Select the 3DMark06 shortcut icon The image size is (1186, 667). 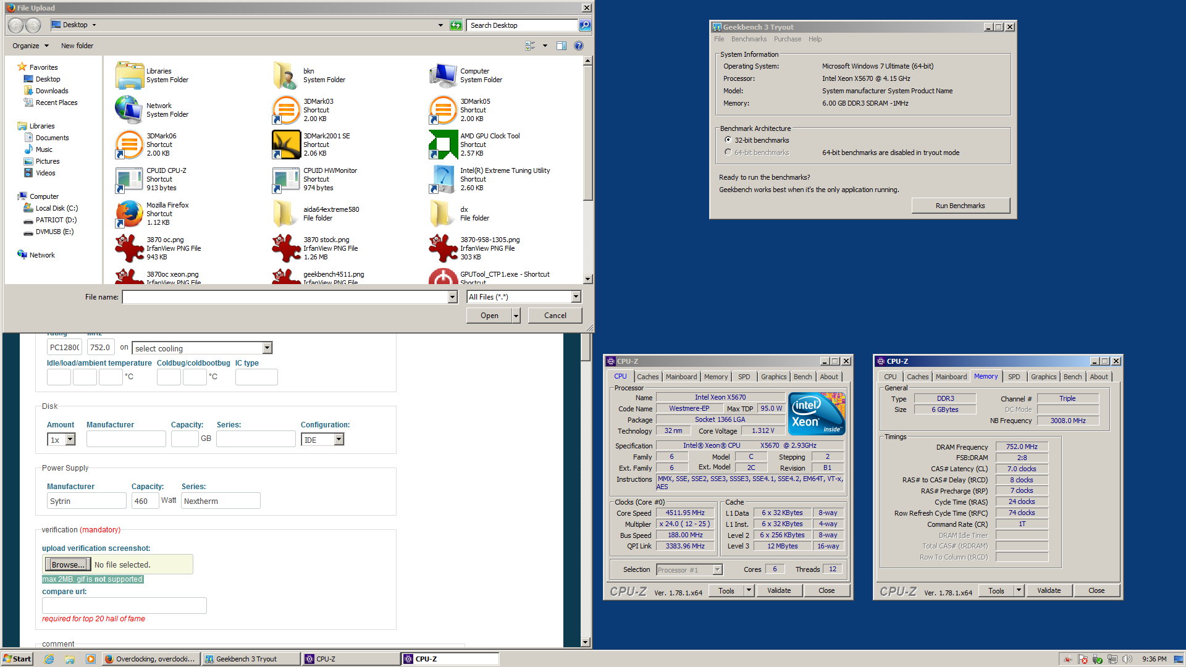click(x=129, y=145)
